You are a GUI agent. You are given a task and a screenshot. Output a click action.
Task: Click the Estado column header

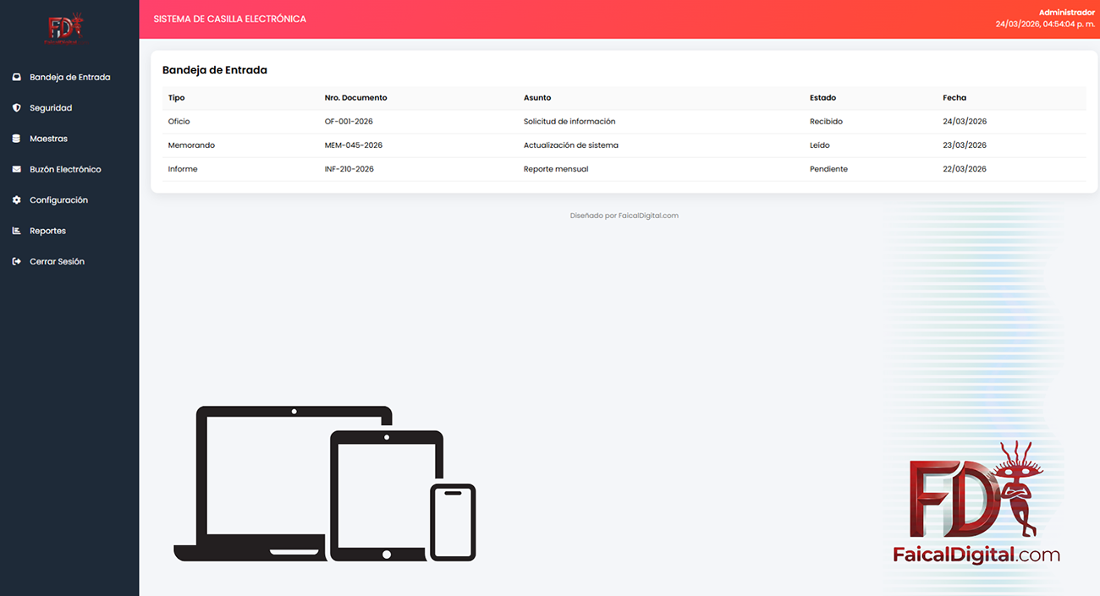tap(822, 98)
